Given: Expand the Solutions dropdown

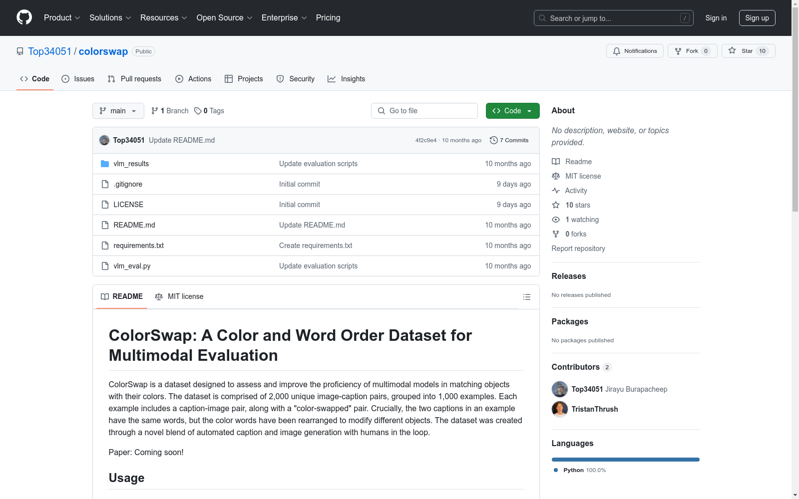Looking at the screenshot, I should tap(110, 18).
